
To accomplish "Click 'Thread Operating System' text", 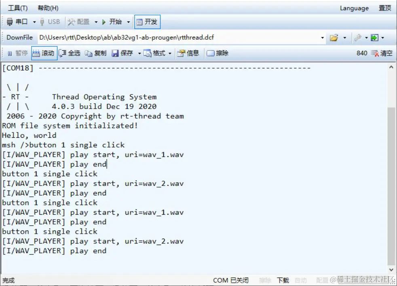I will 104,97.
